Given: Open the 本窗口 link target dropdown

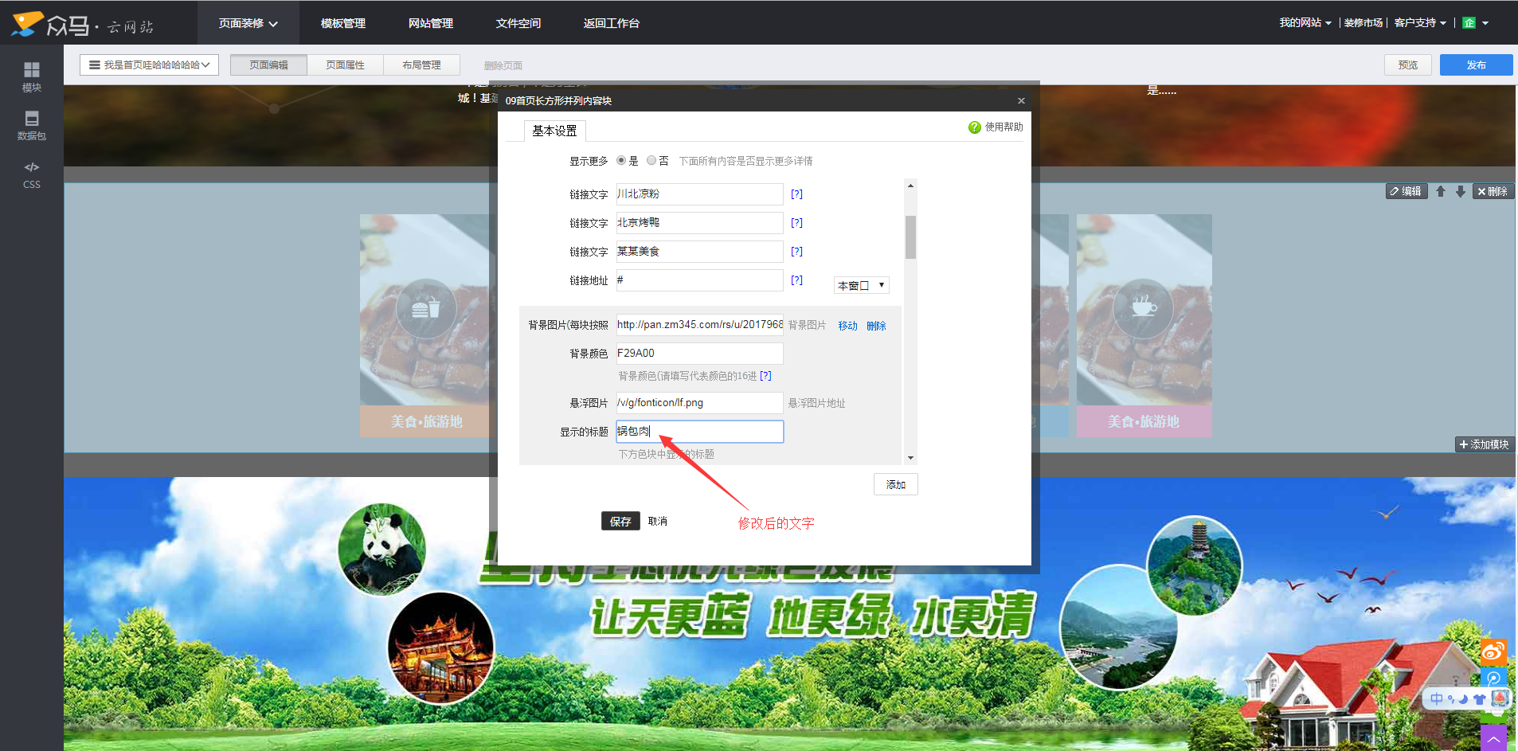Looking at the screenshot, I should pos(861,285).
